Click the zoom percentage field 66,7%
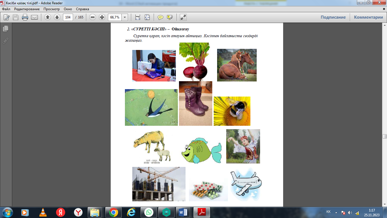Viewport: 387px width, 218px height. pos(115,17)
